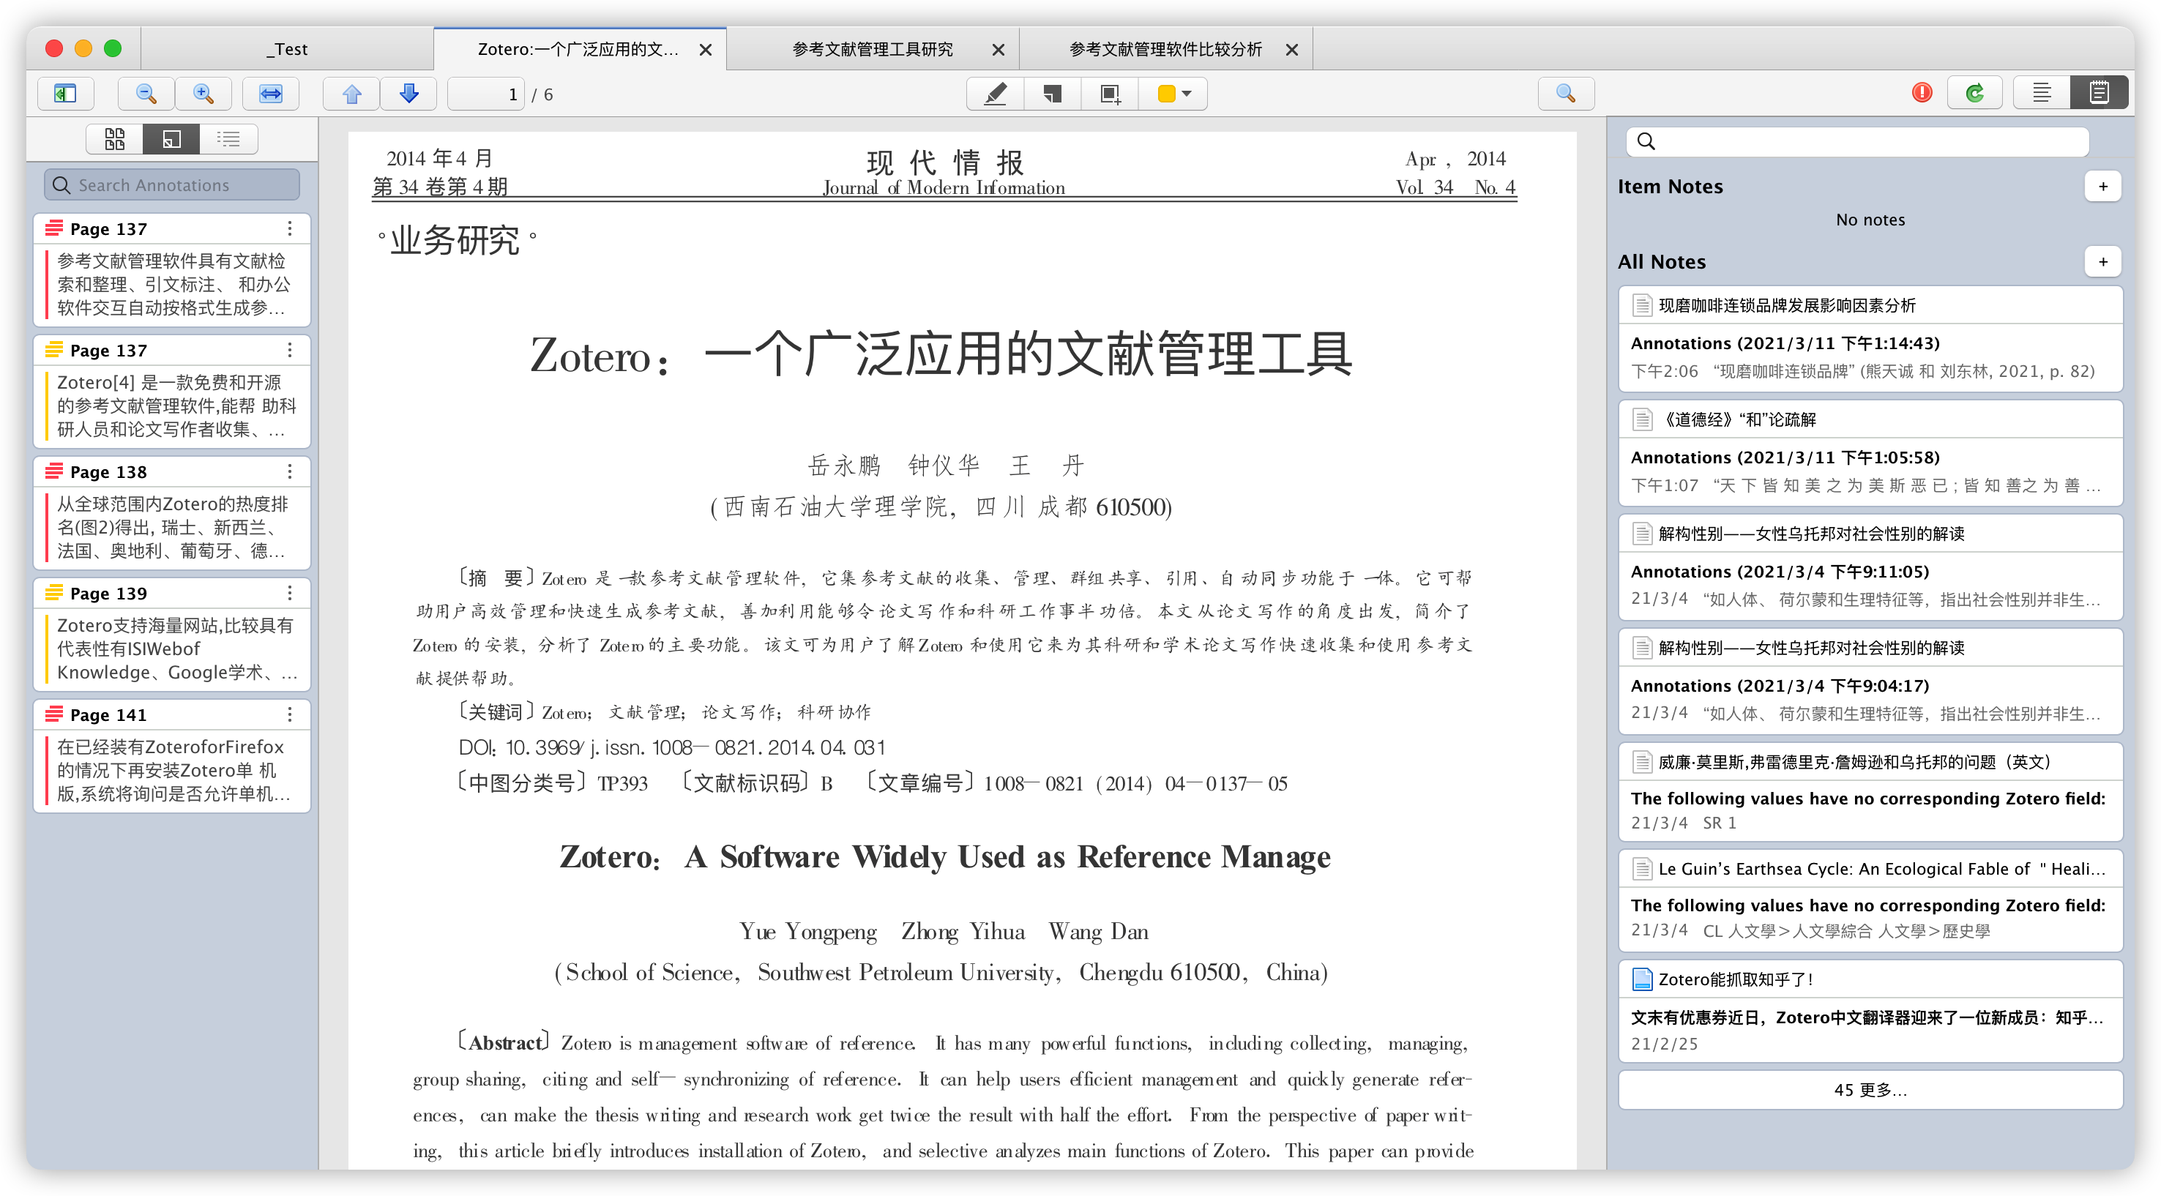Add a new item note with the plus button

tap(2102, 185)
